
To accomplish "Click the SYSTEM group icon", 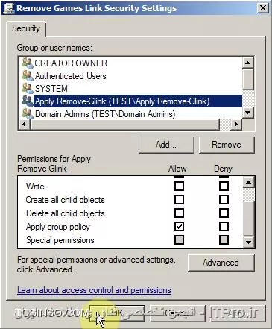I will click(x=27, y=88).
